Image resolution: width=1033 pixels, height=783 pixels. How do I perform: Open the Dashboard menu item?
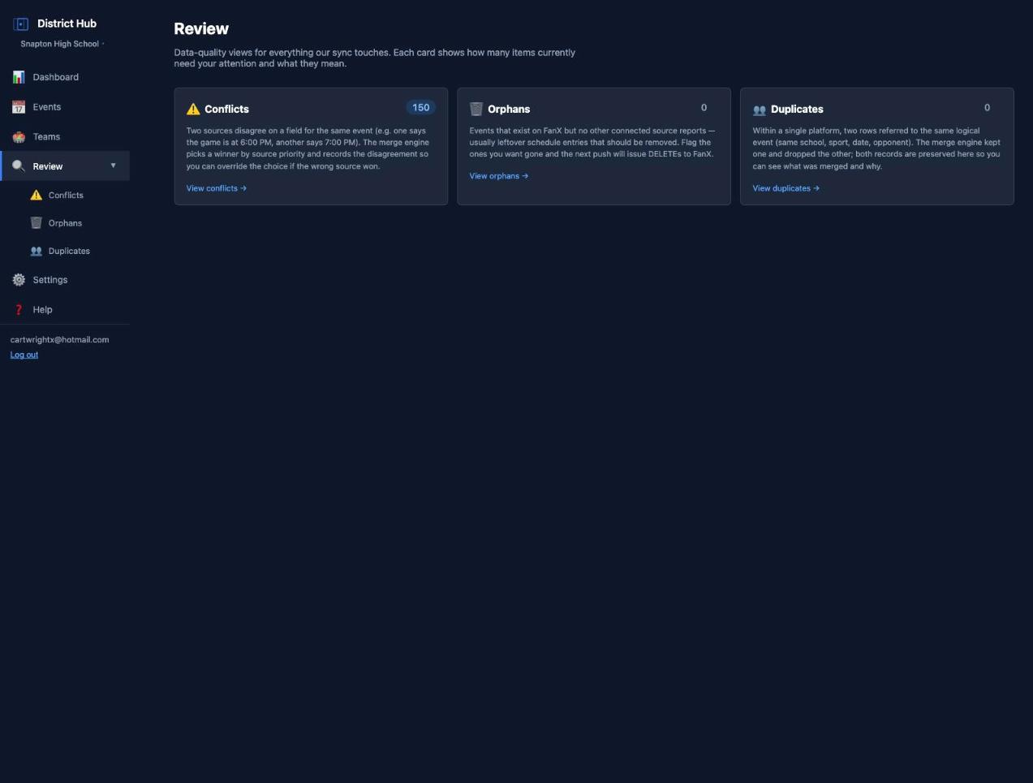pos(65,77)
